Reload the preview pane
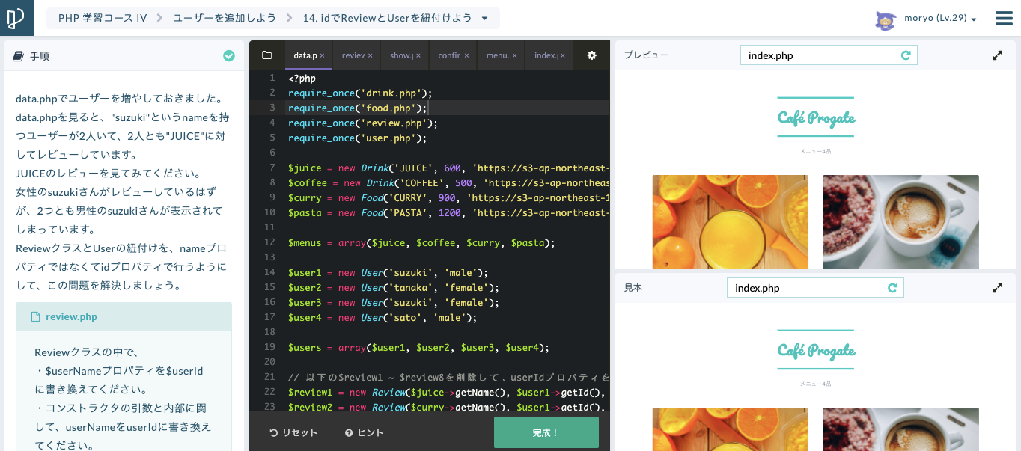 click(x=906, y=55)
